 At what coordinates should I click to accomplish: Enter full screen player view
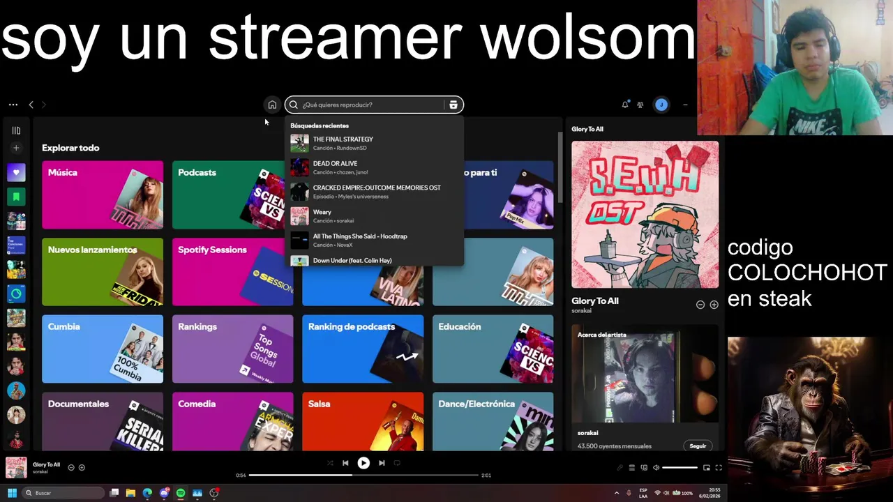click(x=719, y=468)
